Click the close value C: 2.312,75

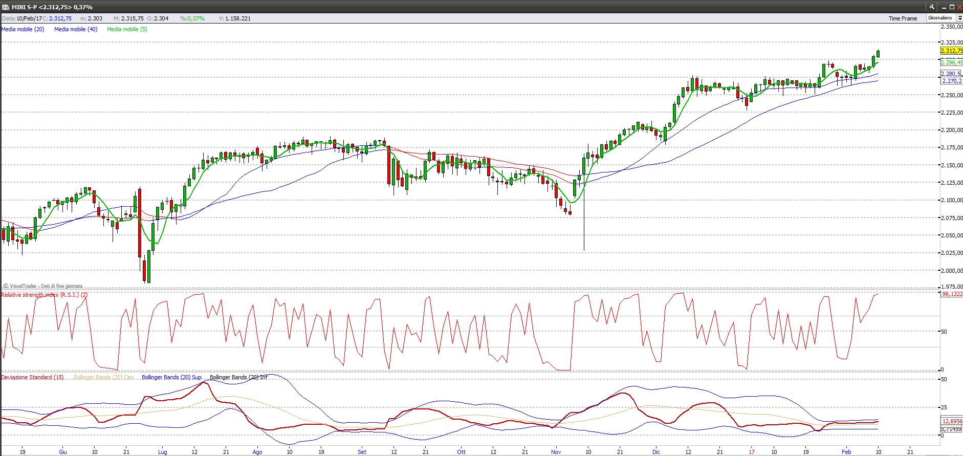(57, 18)
